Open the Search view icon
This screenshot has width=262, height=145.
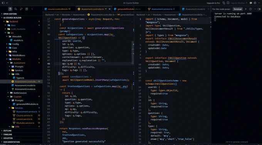coord(15,9)
